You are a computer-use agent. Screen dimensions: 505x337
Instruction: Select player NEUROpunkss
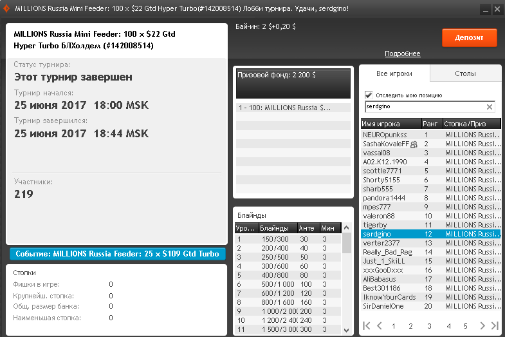point(431,135)
